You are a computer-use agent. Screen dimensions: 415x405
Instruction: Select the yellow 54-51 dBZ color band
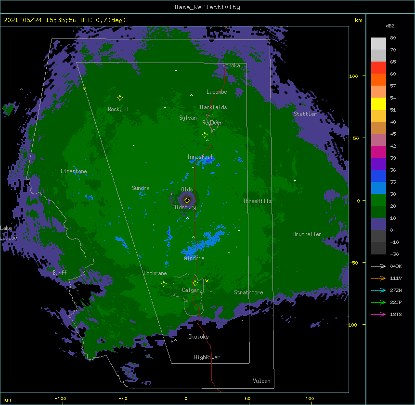(x=378, y=103)
